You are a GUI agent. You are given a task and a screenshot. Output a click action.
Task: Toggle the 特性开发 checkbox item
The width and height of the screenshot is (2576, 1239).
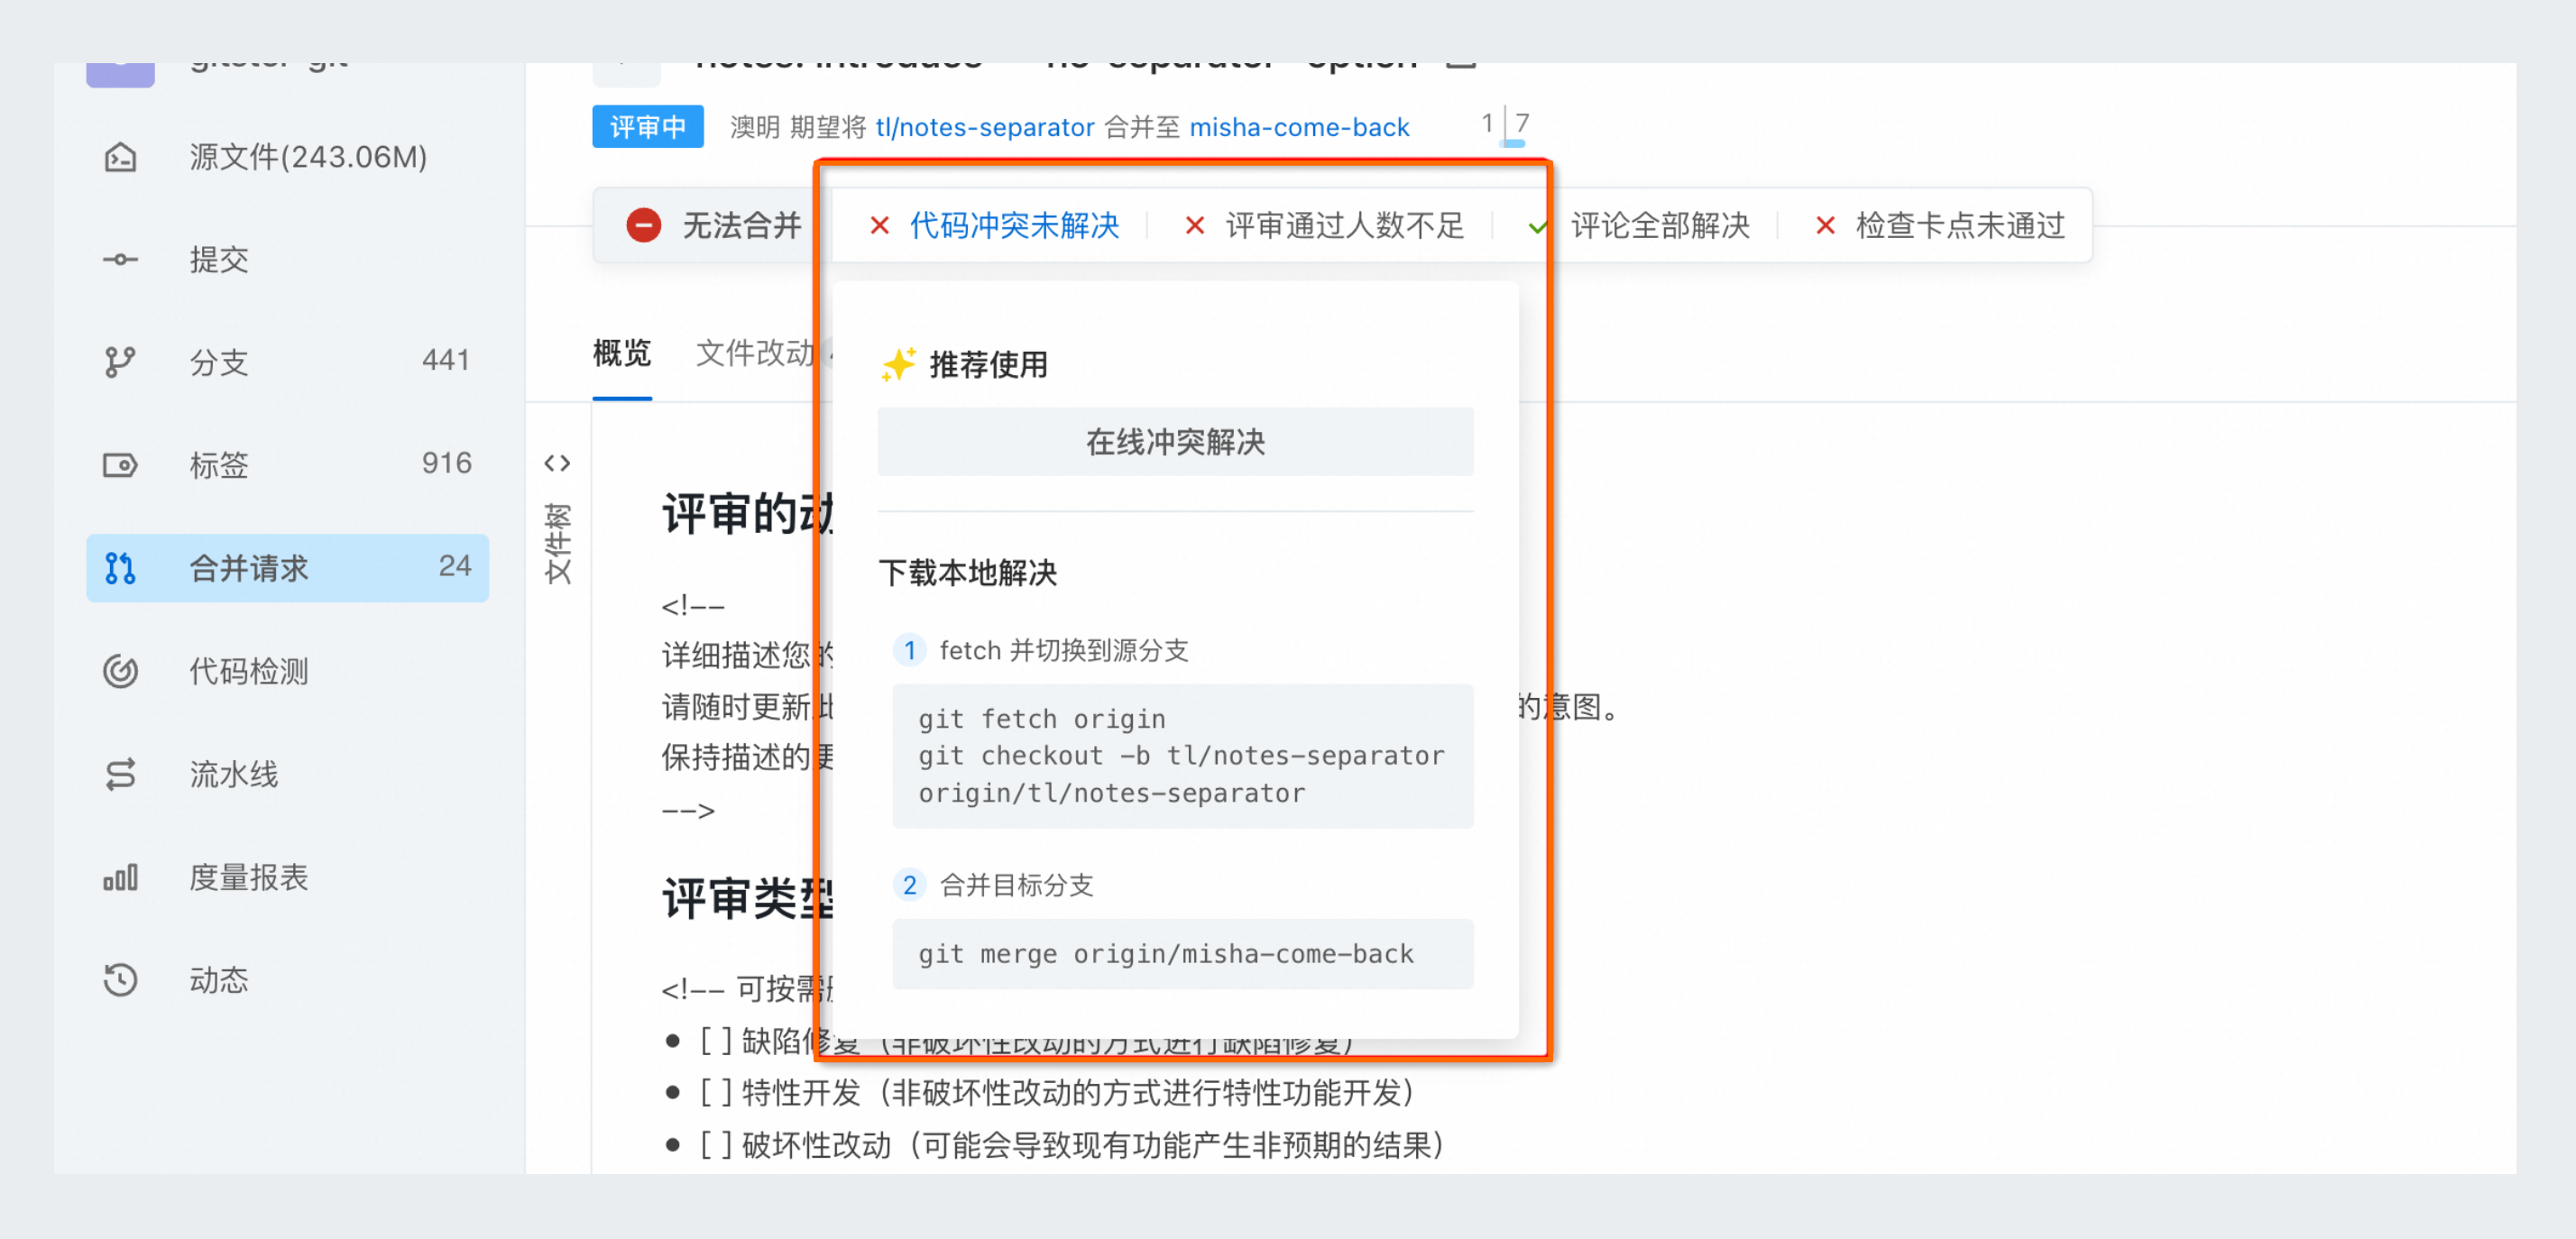click(x=716, y=1092)
